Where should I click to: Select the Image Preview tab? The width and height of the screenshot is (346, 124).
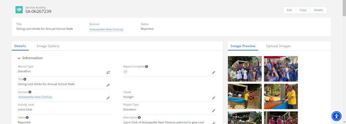[243, 46]
